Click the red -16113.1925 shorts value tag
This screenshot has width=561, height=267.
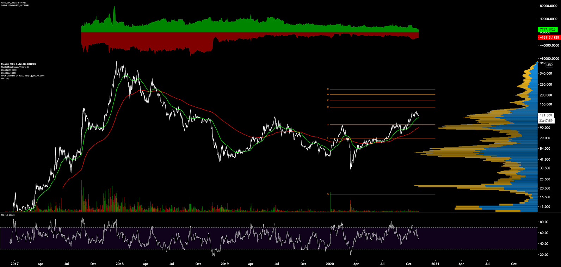pyautogui.click(x=549, y=37)
